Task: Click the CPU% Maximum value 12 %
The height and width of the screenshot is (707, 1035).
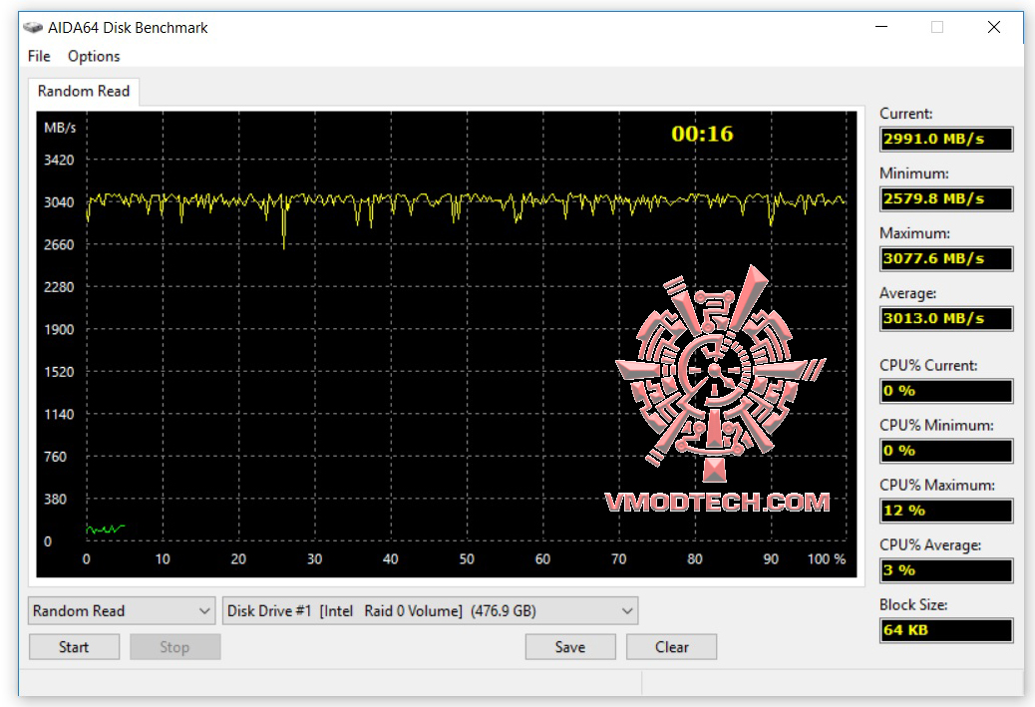Action: [946, 511]
